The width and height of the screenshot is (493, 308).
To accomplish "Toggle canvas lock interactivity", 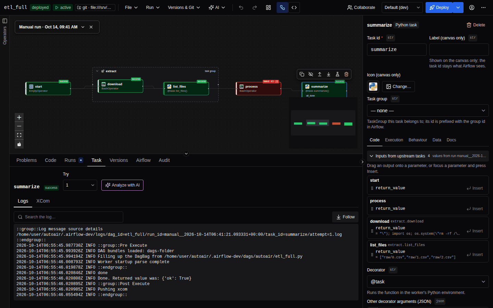I will 19,144.
